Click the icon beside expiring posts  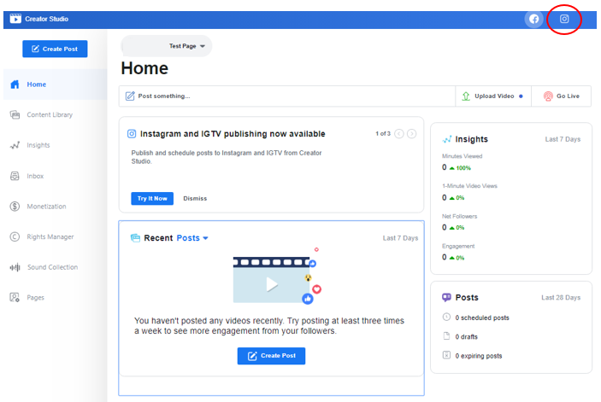pyautogui.click(x=446, y=355)
